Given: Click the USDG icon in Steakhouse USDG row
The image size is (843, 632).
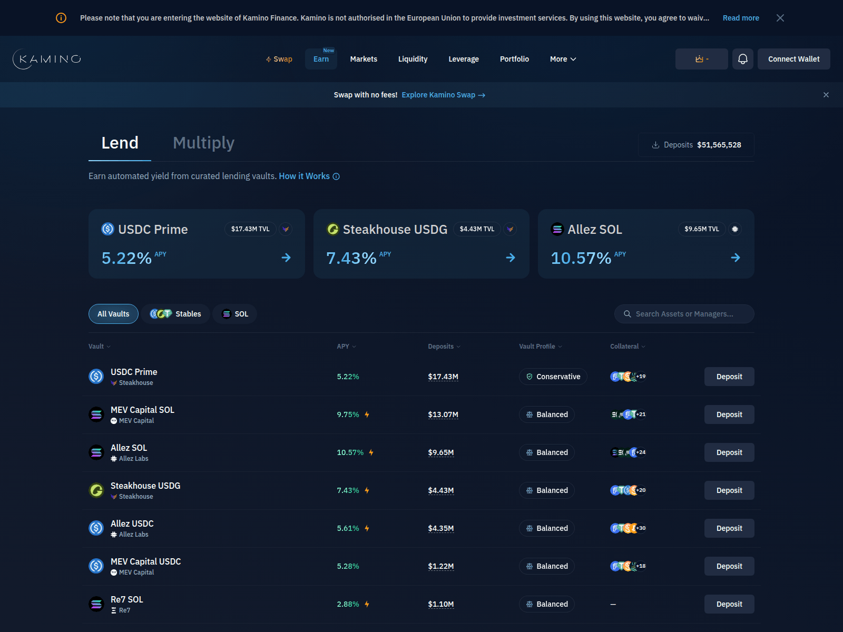Looking at the screenshot, I should (x=96, y=490).
